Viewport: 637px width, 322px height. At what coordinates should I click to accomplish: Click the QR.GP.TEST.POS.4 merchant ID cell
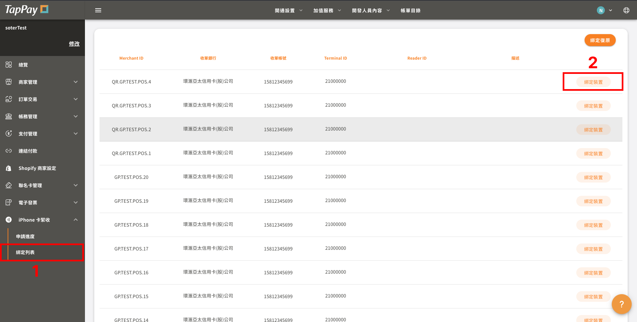tap(131, 82)
